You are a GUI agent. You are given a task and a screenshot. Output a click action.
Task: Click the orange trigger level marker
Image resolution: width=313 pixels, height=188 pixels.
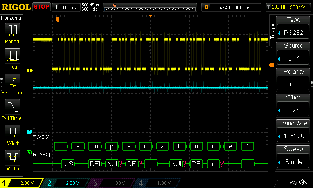[271, 64]
